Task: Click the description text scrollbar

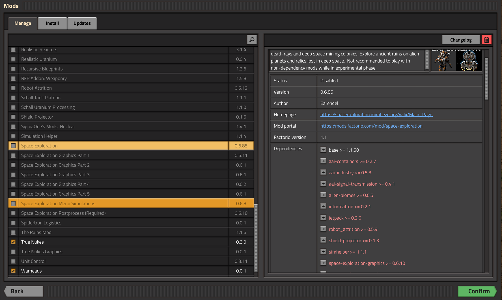Action: coord(427,60)
